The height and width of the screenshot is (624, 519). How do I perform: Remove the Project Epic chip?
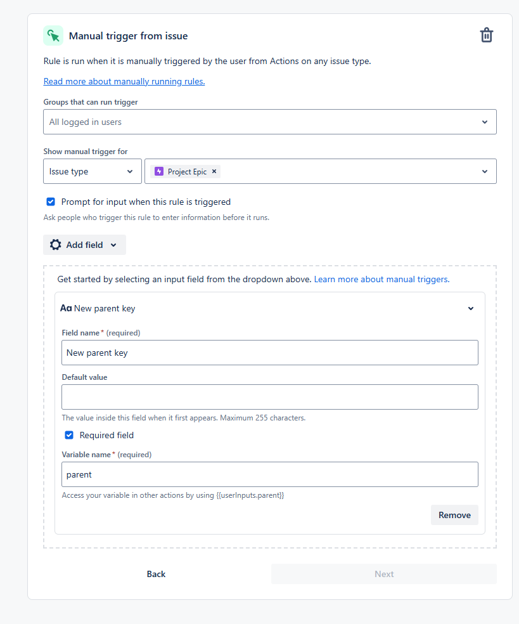pyautogui.click(x=214, y=171)
